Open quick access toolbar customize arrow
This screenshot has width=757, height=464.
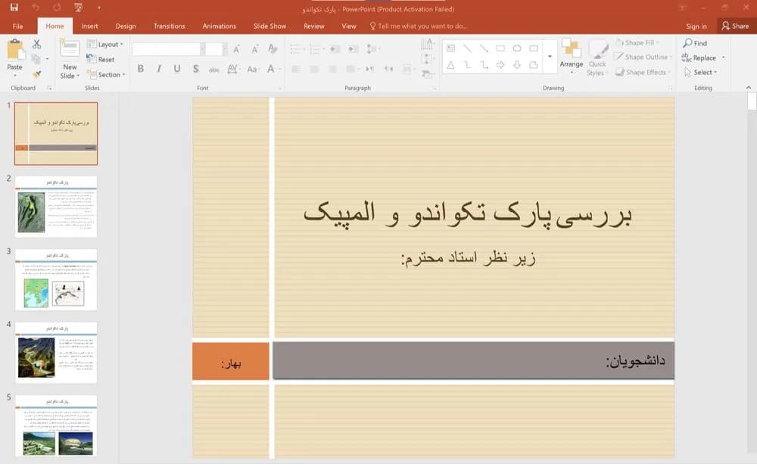(x=98, y=8)
